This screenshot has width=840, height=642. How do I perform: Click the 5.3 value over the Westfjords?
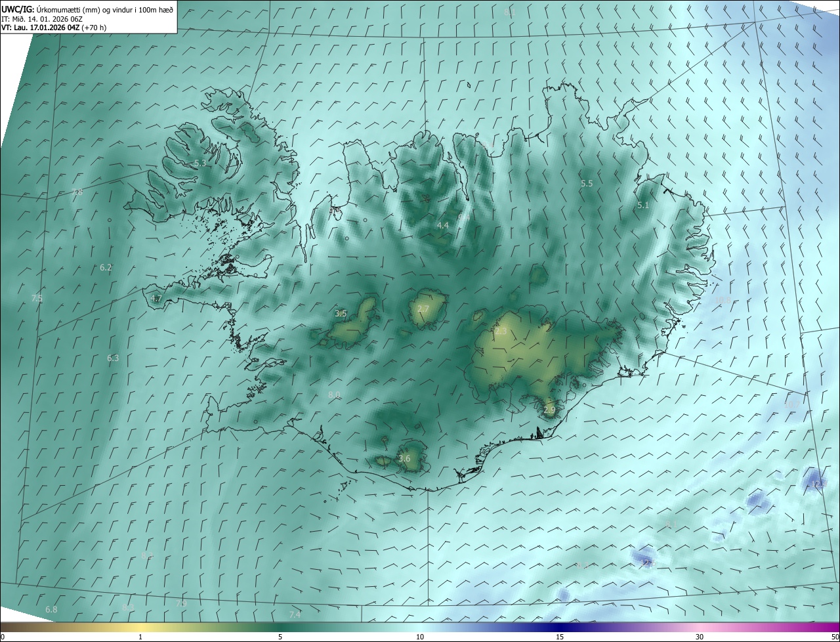pos(200,163)
